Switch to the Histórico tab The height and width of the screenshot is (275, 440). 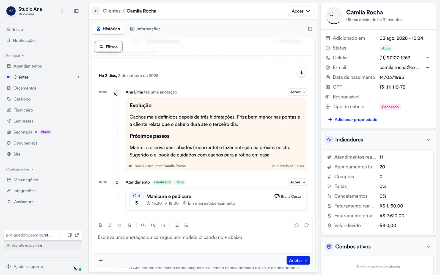[x=108, y=29]
